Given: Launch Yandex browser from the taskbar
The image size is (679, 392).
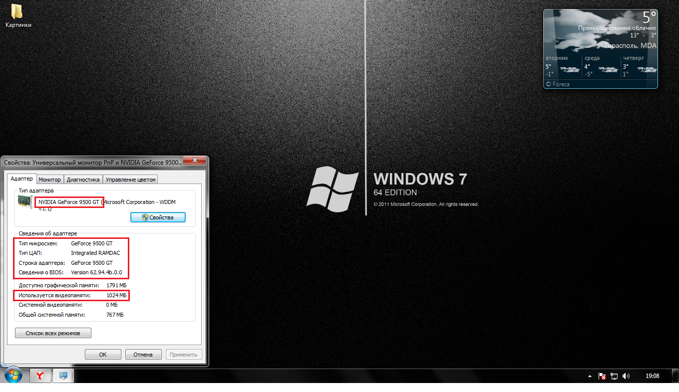Looking at the screenshot, I should pos(40,376).
